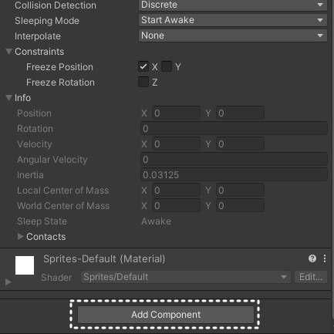Click the white Sprites-Default material preview
Viewport: 334px width, 334px height.
click(x=25, y=265)
